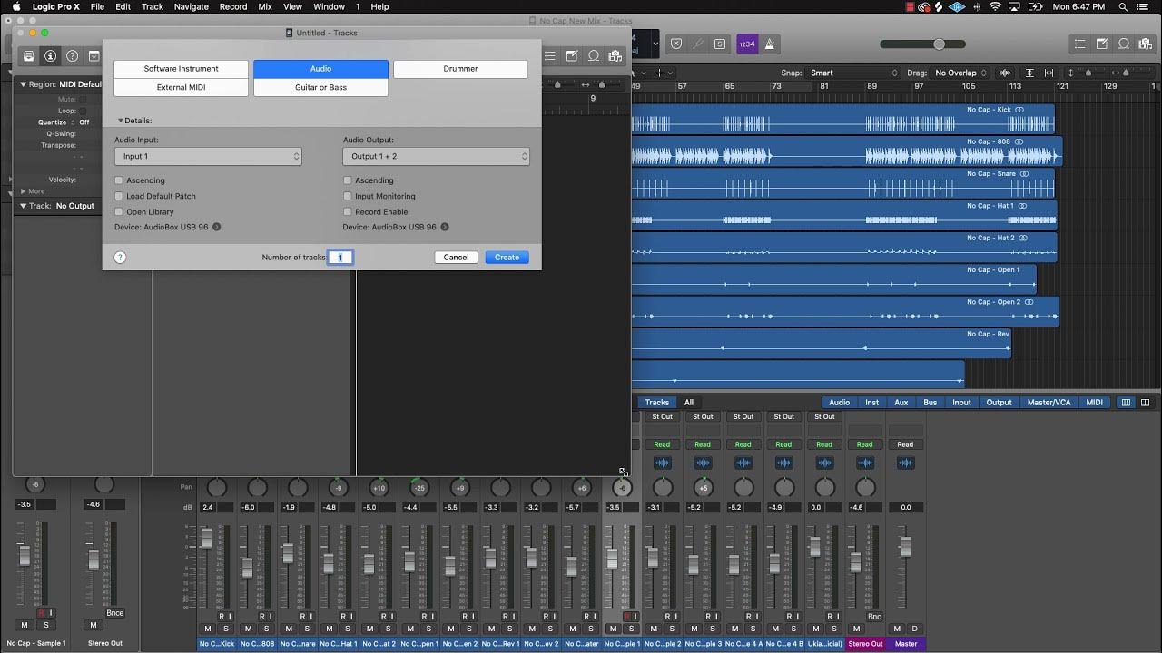The image size is (1162, 653).
Task: Click arrow icon next to Audio Input device
Action: 216,227
